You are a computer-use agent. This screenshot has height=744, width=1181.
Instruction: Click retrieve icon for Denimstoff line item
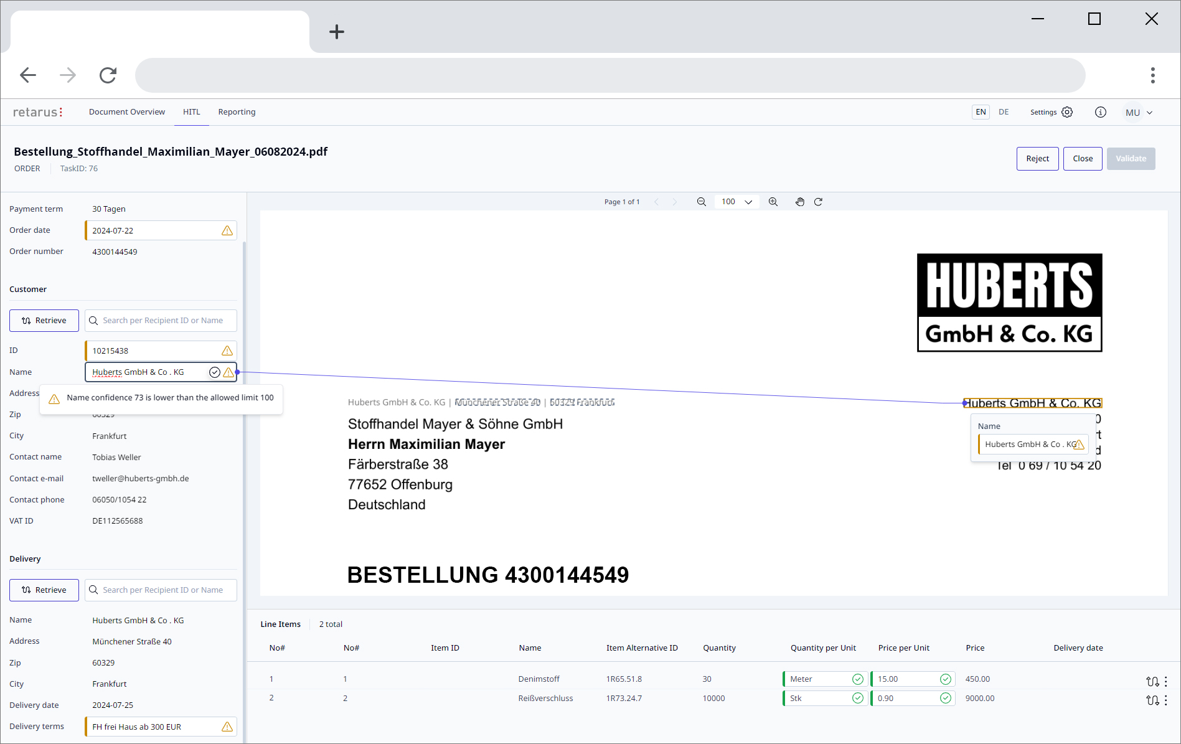[1152, 682]
